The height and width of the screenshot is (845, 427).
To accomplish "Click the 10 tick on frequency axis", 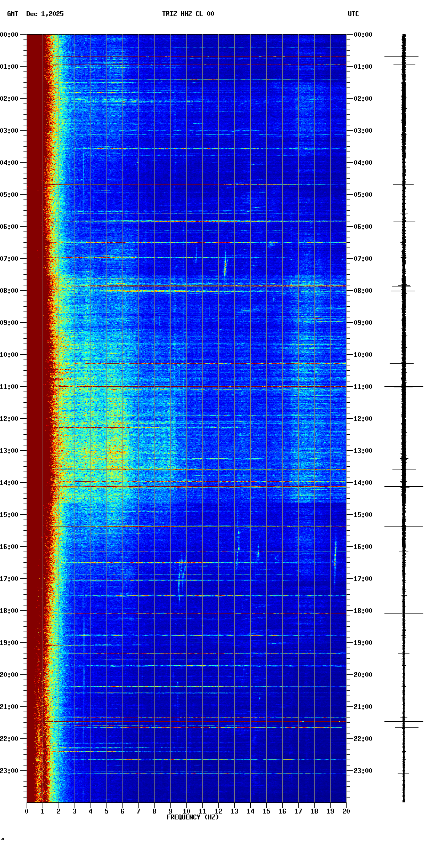I will pos(186,811).
